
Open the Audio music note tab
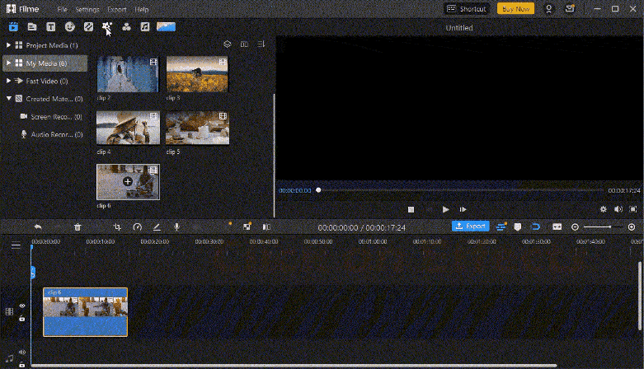pos(145,27)
